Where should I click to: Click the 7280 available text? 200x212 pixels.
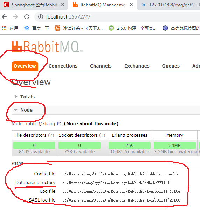tap(80, 152)
